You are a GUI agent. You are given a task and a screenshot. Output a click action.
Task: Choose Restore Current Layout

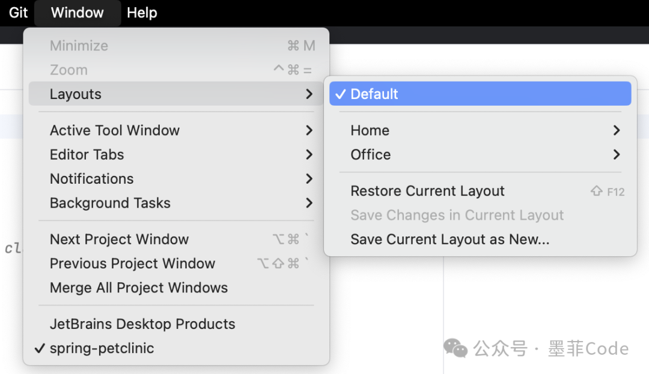[427, 192]
